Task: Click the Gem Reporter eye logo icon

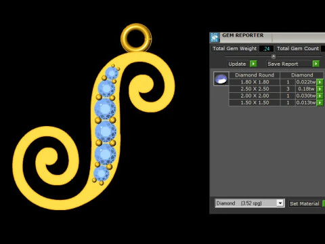Action: 215,37
